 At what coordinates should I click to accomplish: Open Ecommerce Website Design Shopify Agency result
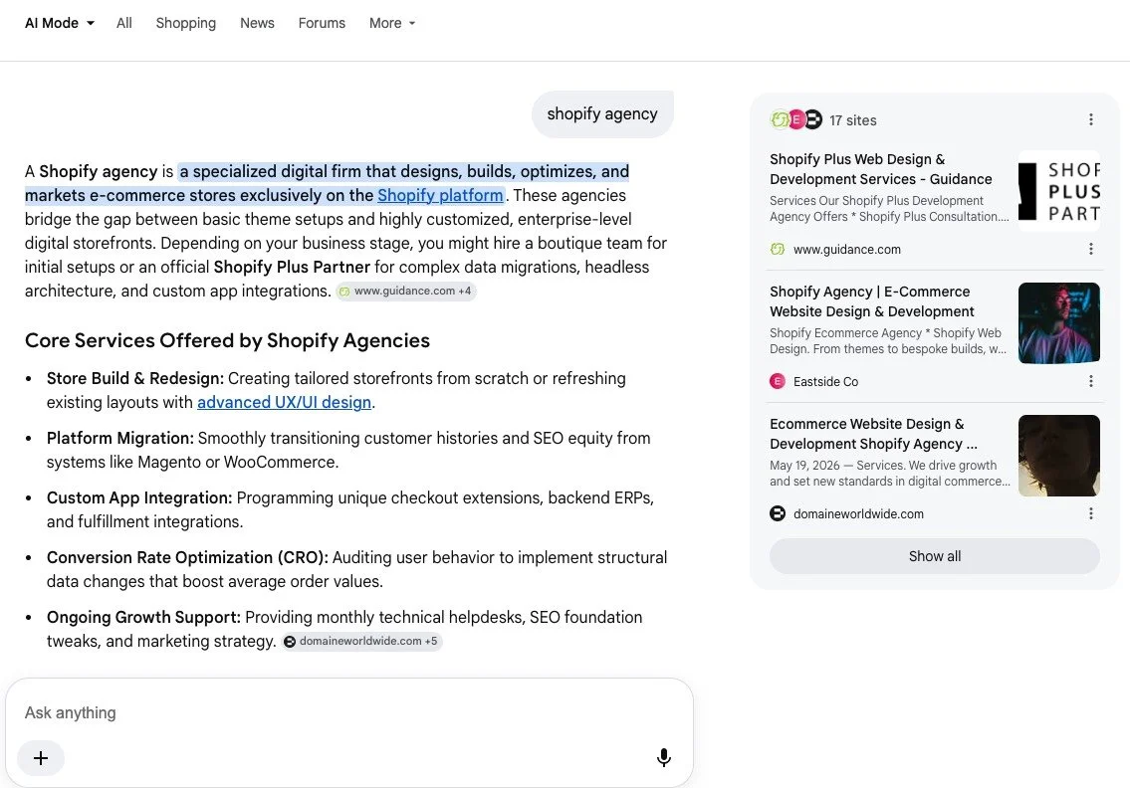(873, 435)
